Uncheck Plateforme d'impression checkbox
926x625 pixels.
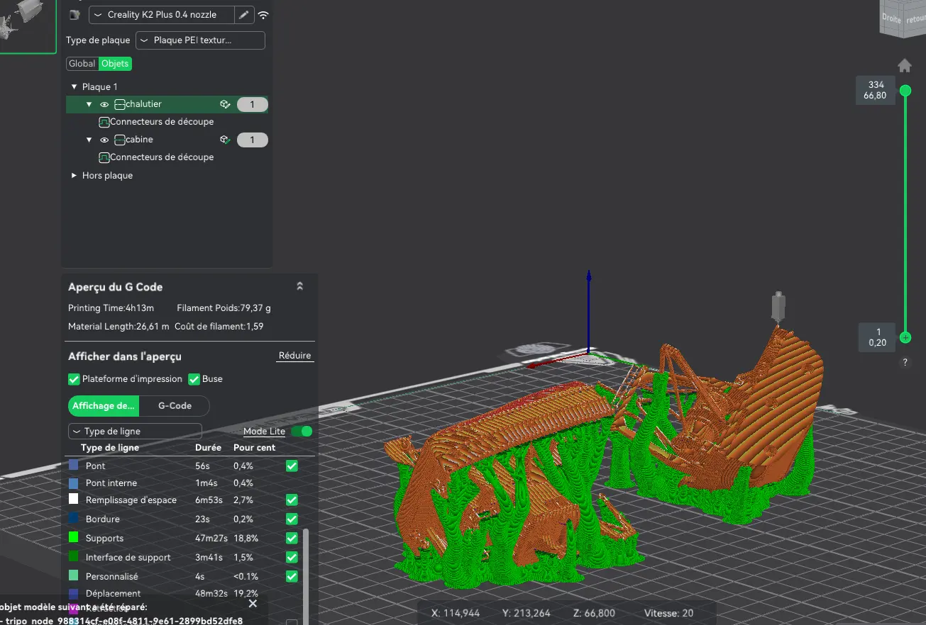coord(74,379)
